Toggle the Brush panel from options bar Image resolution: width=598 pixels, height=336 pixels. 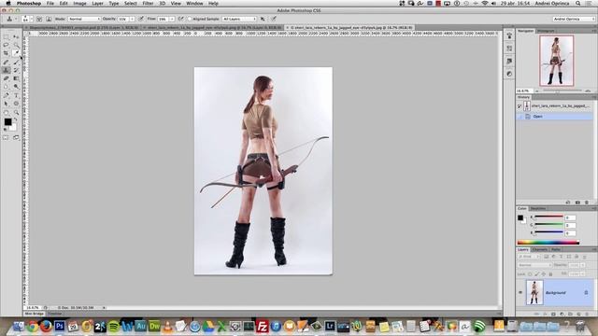coord(39,19)
